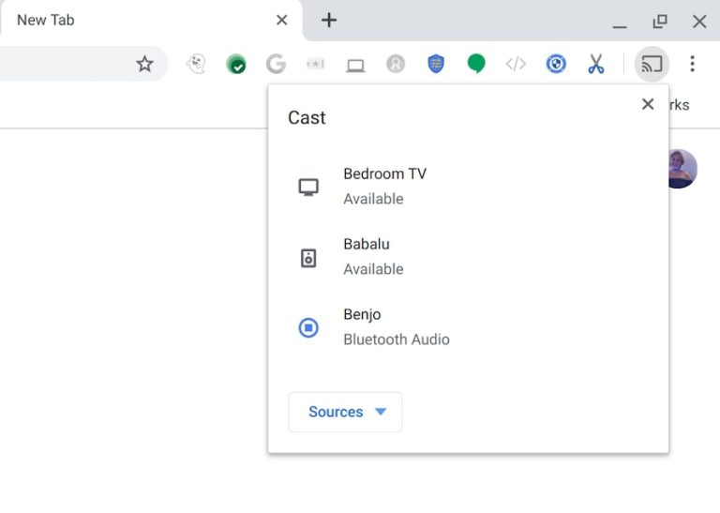720x513 pixels.
Task: Click the address bar field
Action: (83, 64)
